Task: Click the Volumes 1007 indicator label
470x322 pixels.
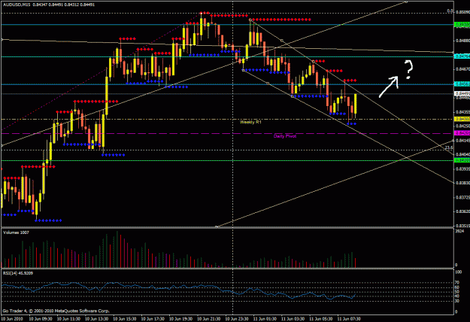Action: [16, 232]
